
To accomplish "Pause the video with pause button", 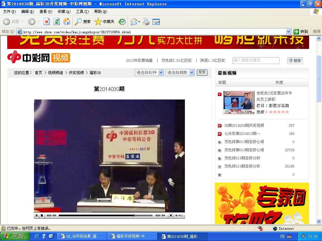I will (x=37, y=215).
